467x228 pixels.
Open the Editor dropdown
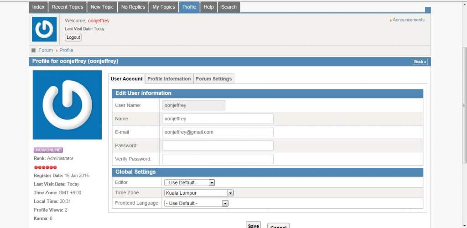pos(189,182)
